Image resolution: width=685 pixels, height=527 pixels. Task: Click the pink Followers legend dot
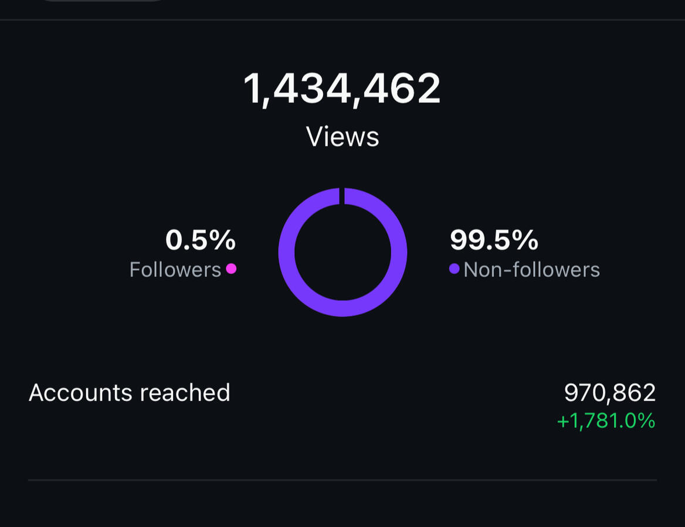pos(231,269)
